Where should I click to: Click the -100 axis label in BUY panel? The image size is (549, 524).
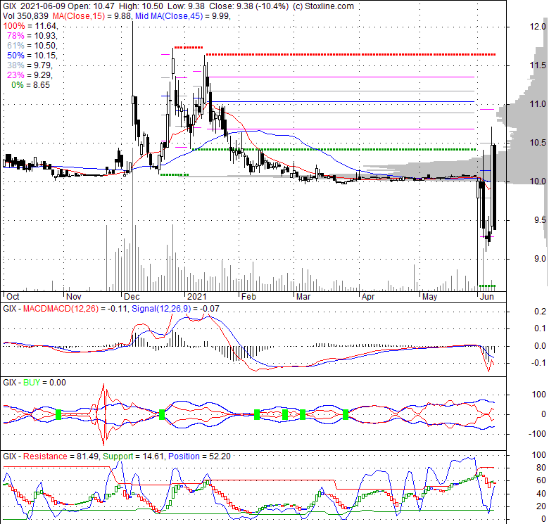click(538, 434)
